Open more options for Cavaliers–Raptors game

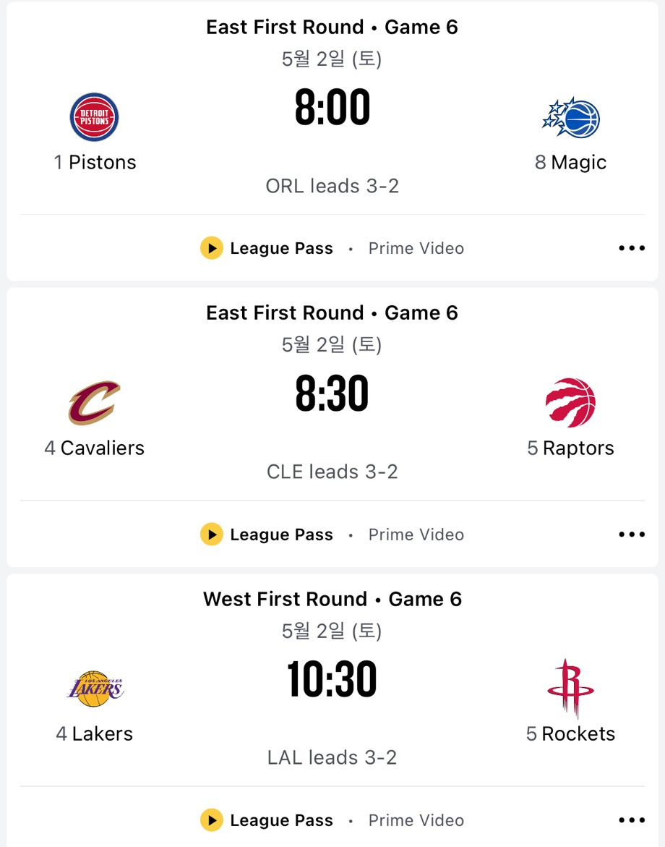pyautogui.click(x=632, y=535)
